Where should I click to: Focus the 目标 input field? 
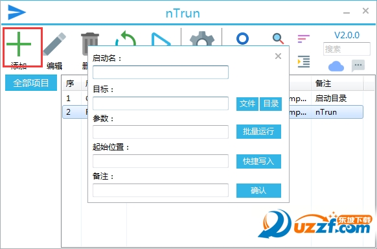(x=161, y=104)
